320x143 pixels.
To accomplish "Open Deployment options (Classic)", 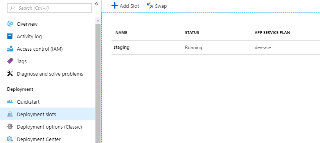I will click(x=49, y=127).
